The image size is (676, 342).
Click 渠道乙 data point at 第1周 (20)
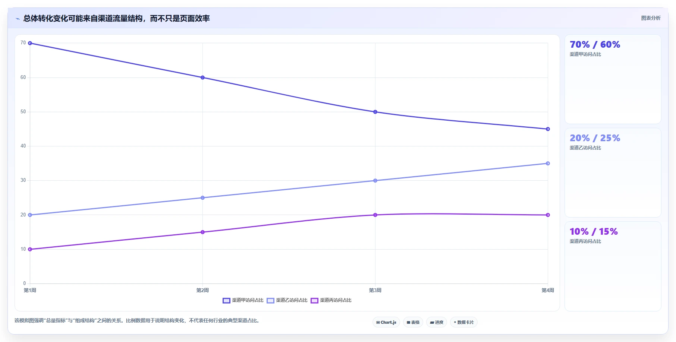(30, 215)
